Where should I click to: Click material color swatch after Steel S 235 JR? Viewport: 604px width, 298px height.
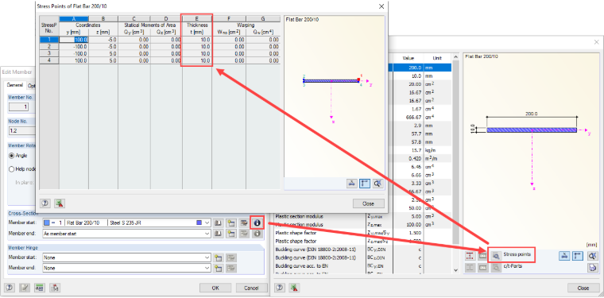pos(199,223)
